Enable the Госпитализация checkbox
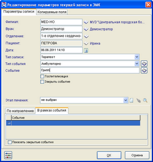The image size is (153, 162). click(42, 76)
